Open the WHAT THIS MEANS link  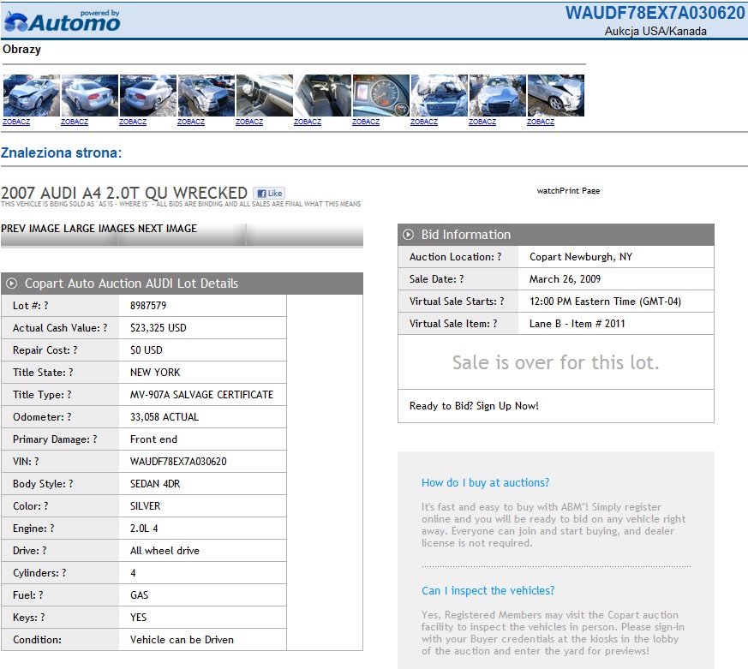(332, 204)
